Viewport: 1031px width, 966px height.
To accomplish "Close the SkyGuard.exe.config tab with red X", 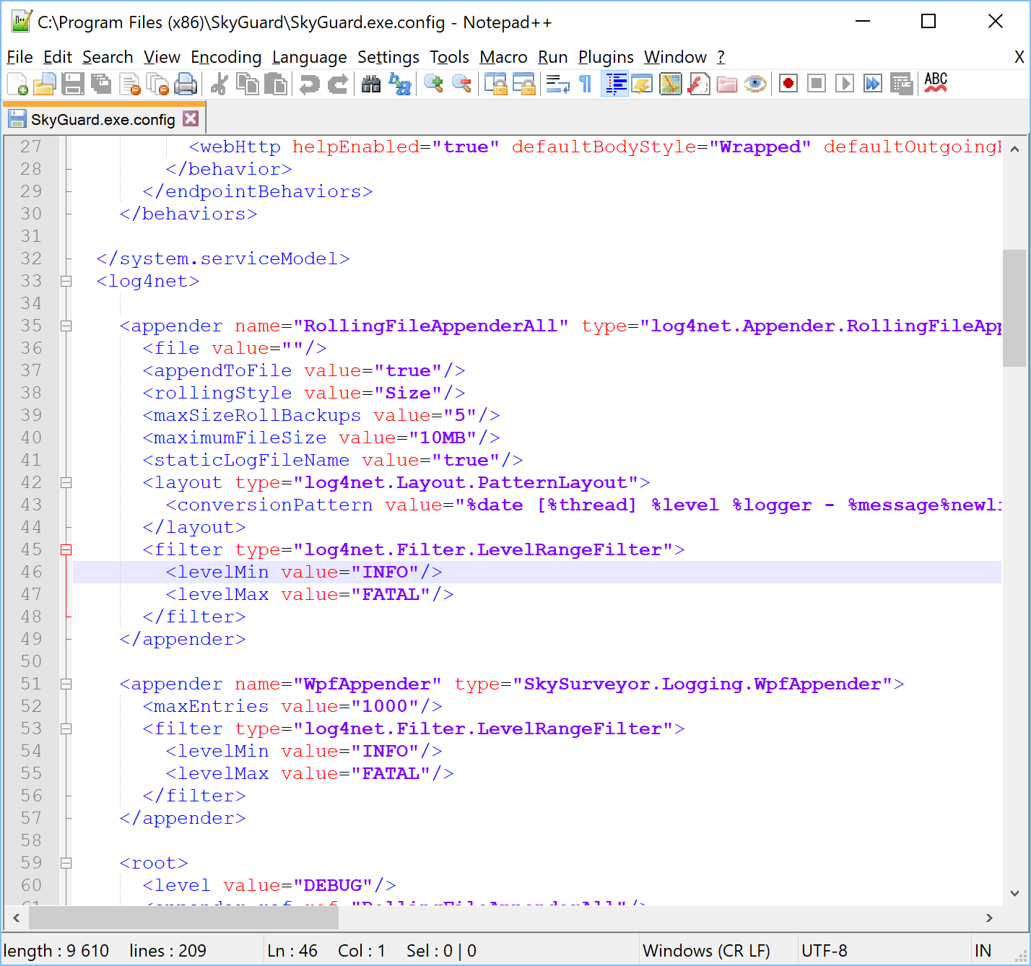I will (191, 118).
